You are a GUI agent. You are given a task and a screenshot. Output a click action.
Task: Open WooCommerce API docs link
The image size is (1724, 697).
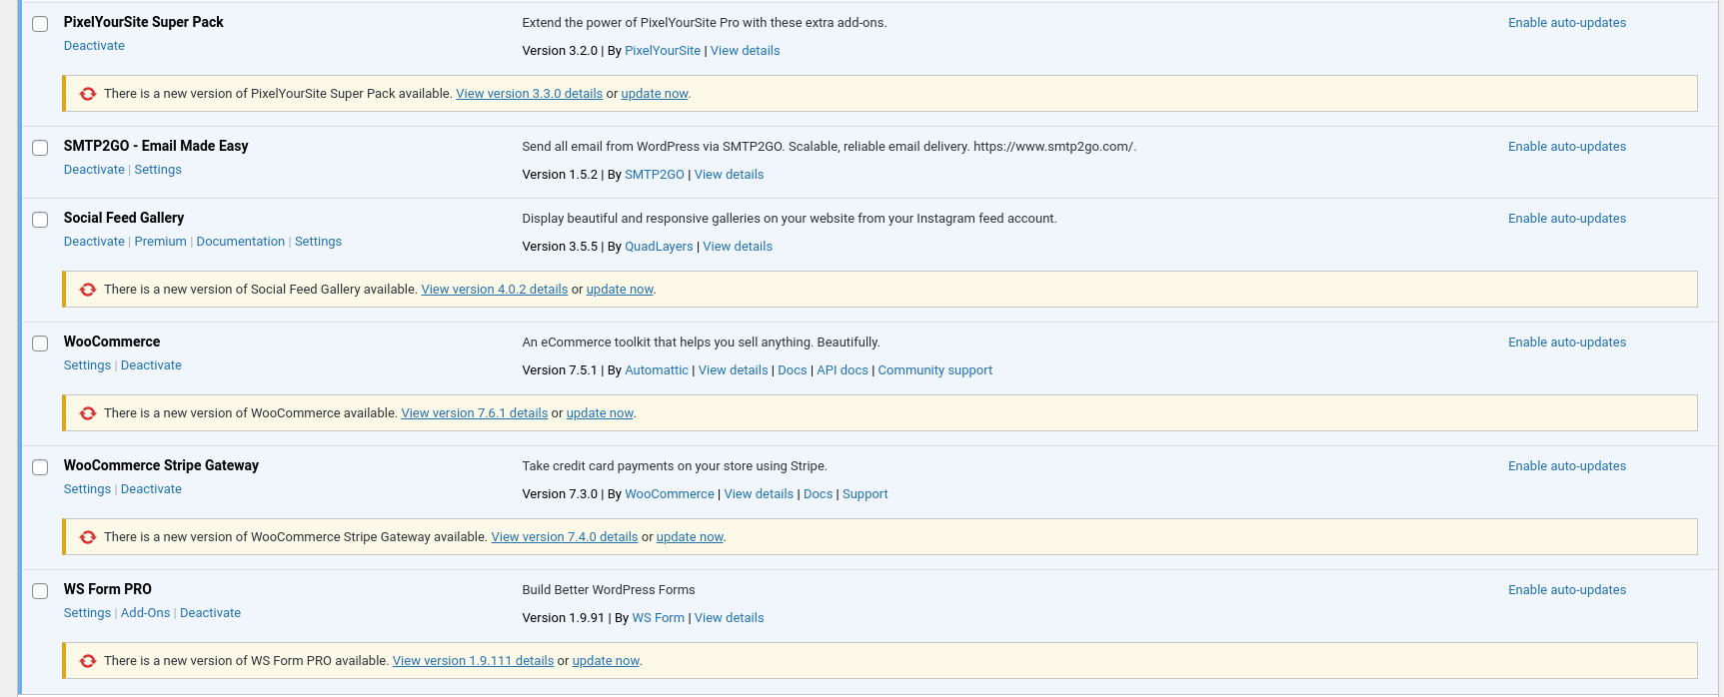click(842, 370)
